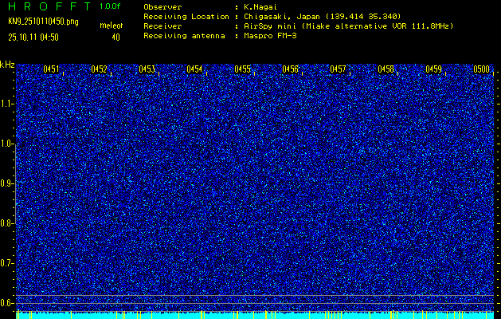Click the 0451 time marker
This screenshot has width=501, height=319.
pos(51,69)
